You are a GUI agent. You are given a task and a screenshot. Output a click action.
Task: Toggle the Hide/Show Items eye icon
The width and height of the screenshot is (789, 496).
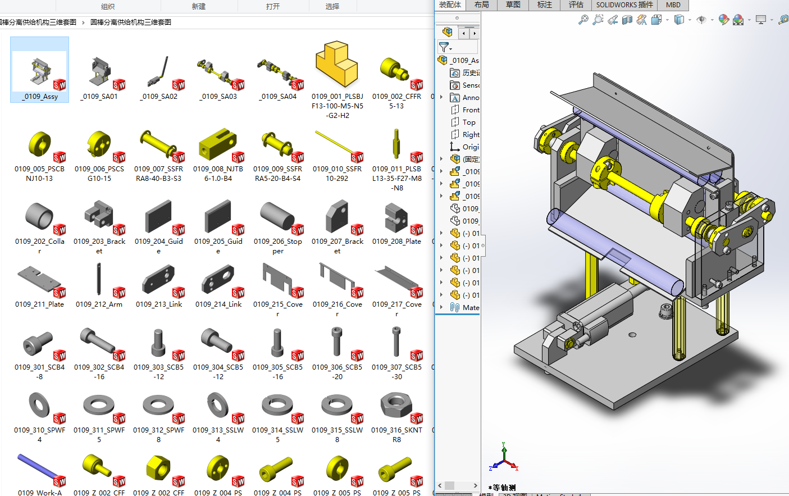(x=701, y=20)
